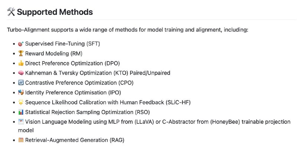Click the folder dividers emoji beside Retrieval-Augmented Generation
This screenshot has width=297, height=147.
(x=21, y=140)
